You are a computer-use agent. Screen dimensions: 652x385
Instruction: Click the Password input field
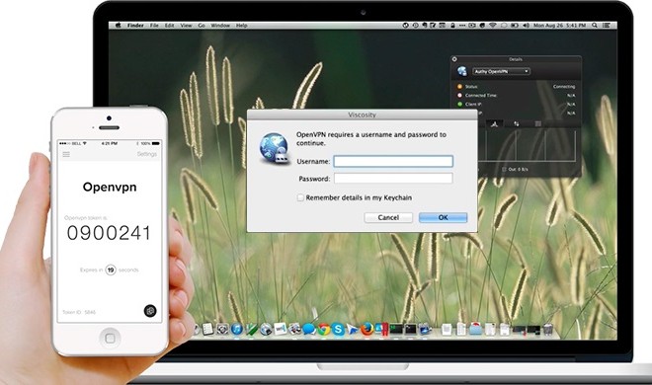point(393,179)
